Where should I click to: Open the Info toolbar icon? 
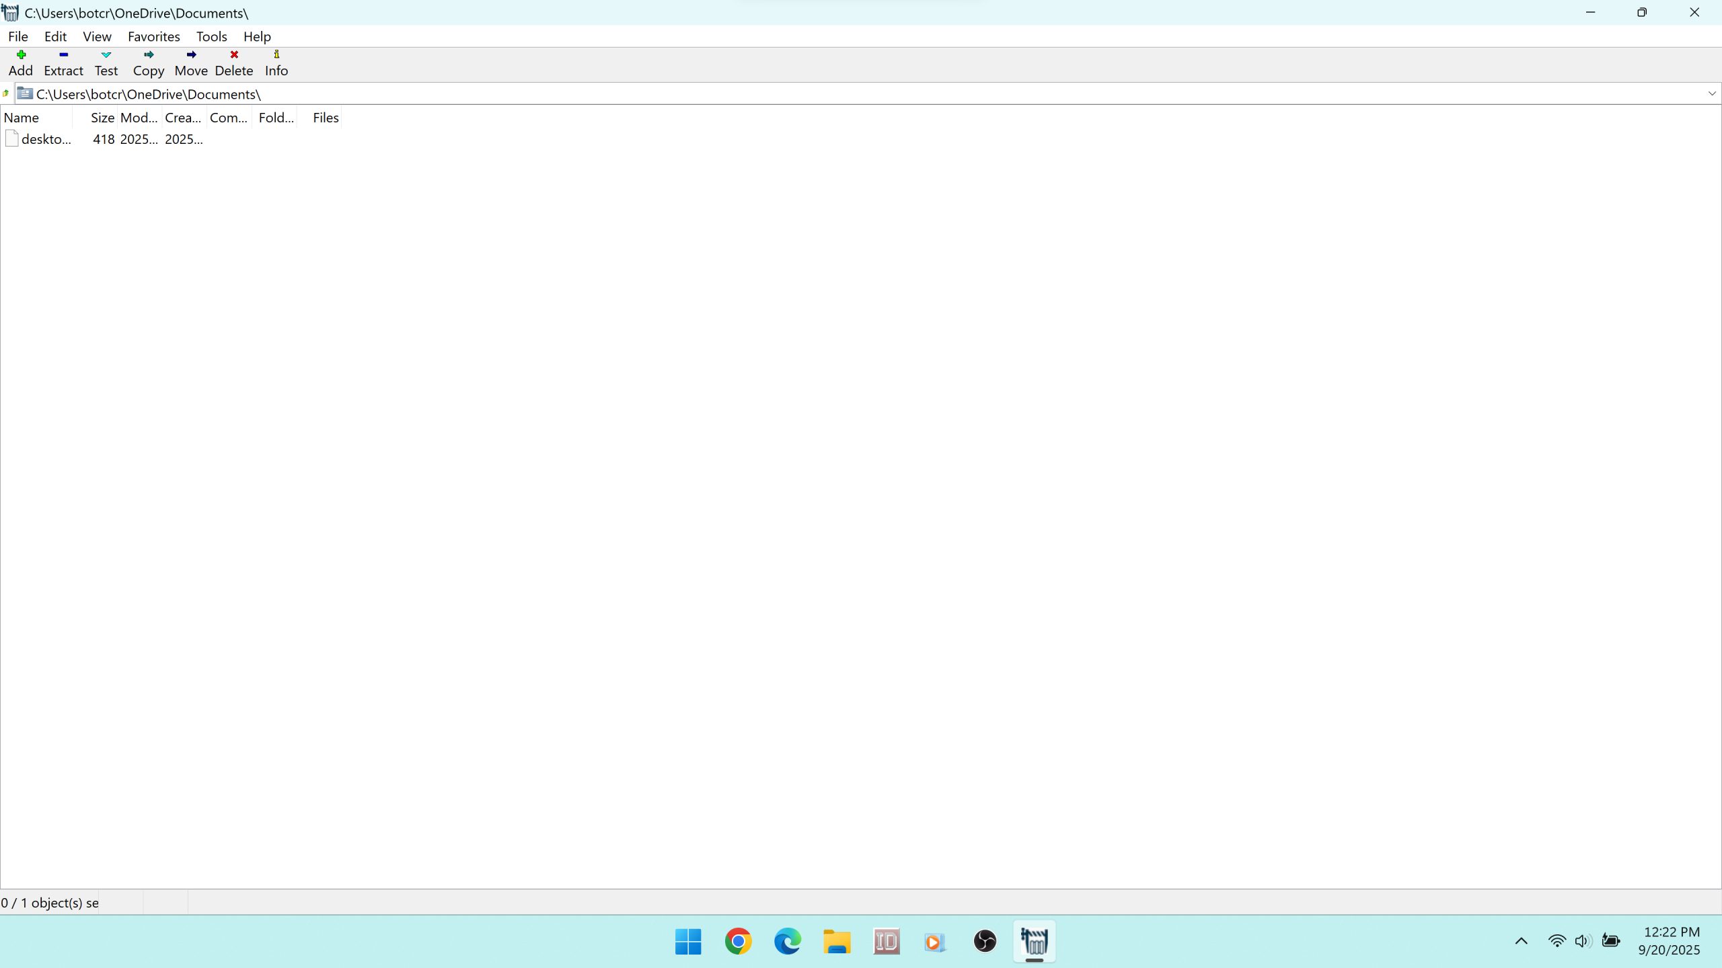276,55
